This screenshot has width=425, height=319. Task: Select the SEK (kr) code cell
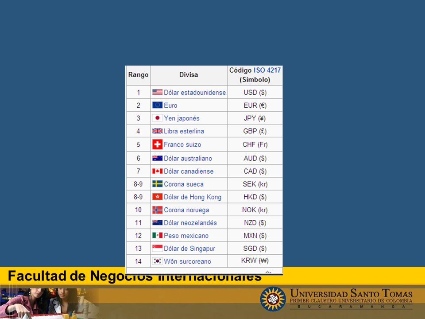pos(255,184)
